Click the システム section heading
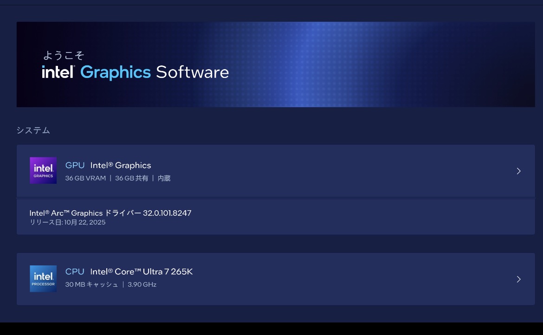 (33, 130)
